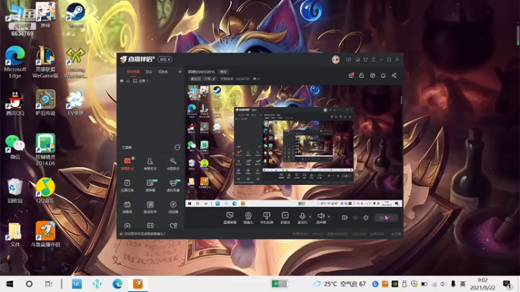Open the store-shaped icon beside the bell

coord(372,75)
